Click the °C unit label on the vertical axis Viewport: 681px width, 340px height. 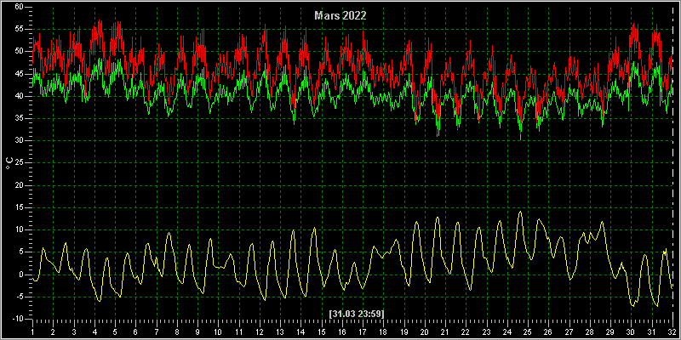[x=9, y=162]
